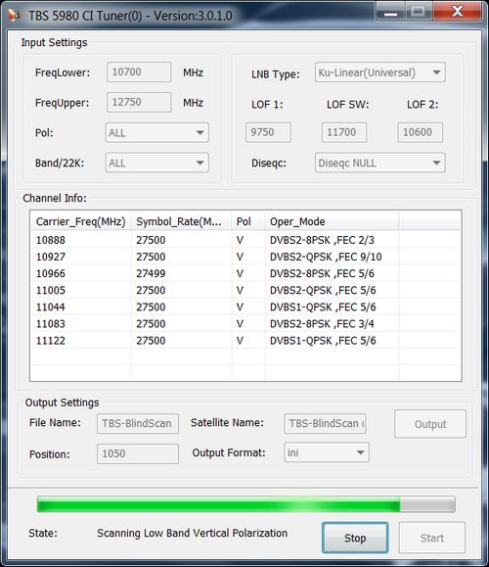Open the Pol dropdown

click(157, 133)
